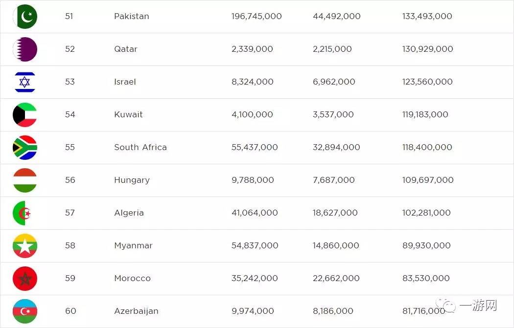Click the South Africa country name

[140, 147]
